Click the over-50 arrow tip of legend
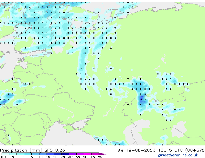The height and width of the screenshot is (158, 205). (102, 154)
